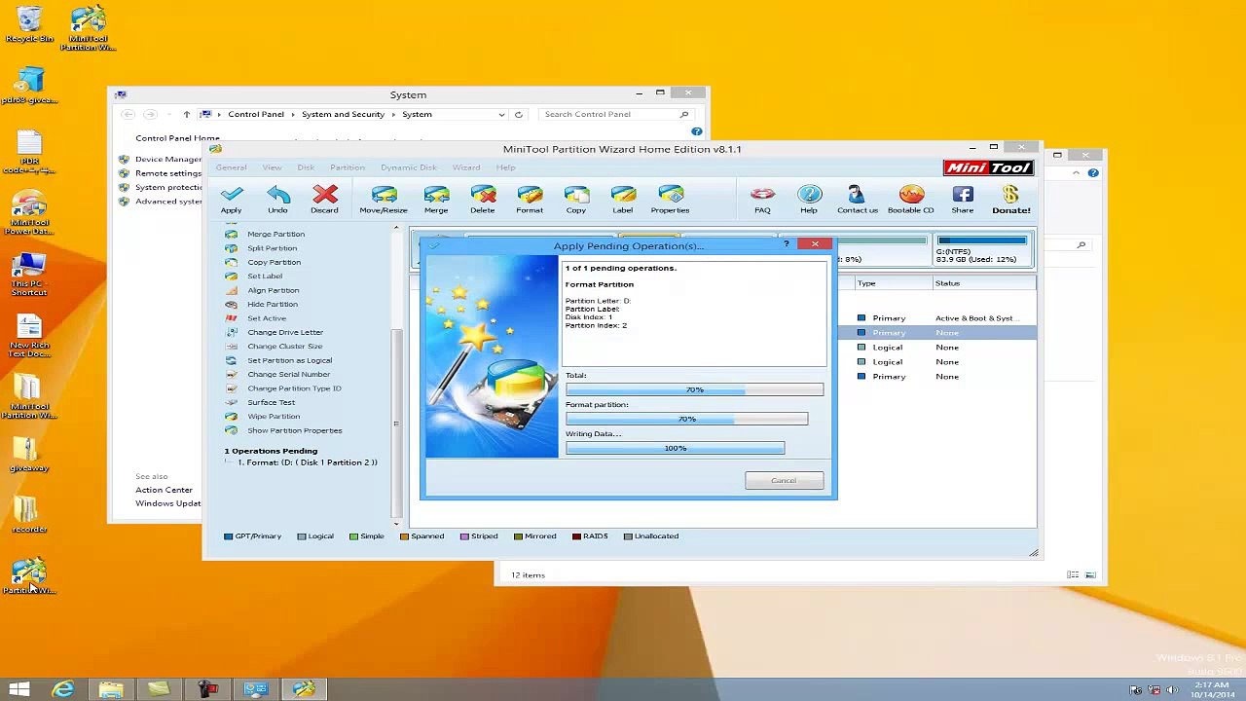
Task: Open Action Center link in System window
Action: pyautogui.click(x=164, y=490)
